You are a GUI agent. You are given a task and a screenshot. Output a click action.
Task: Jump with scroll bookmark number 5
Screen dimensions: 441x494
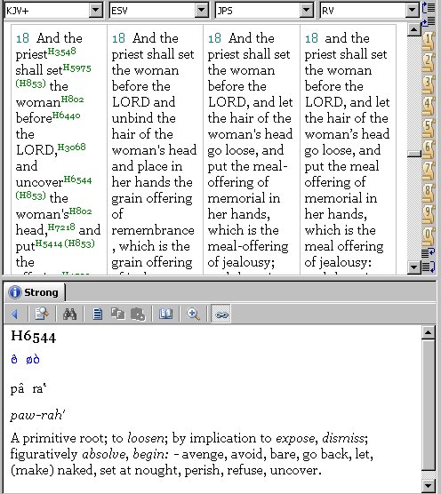429,128
